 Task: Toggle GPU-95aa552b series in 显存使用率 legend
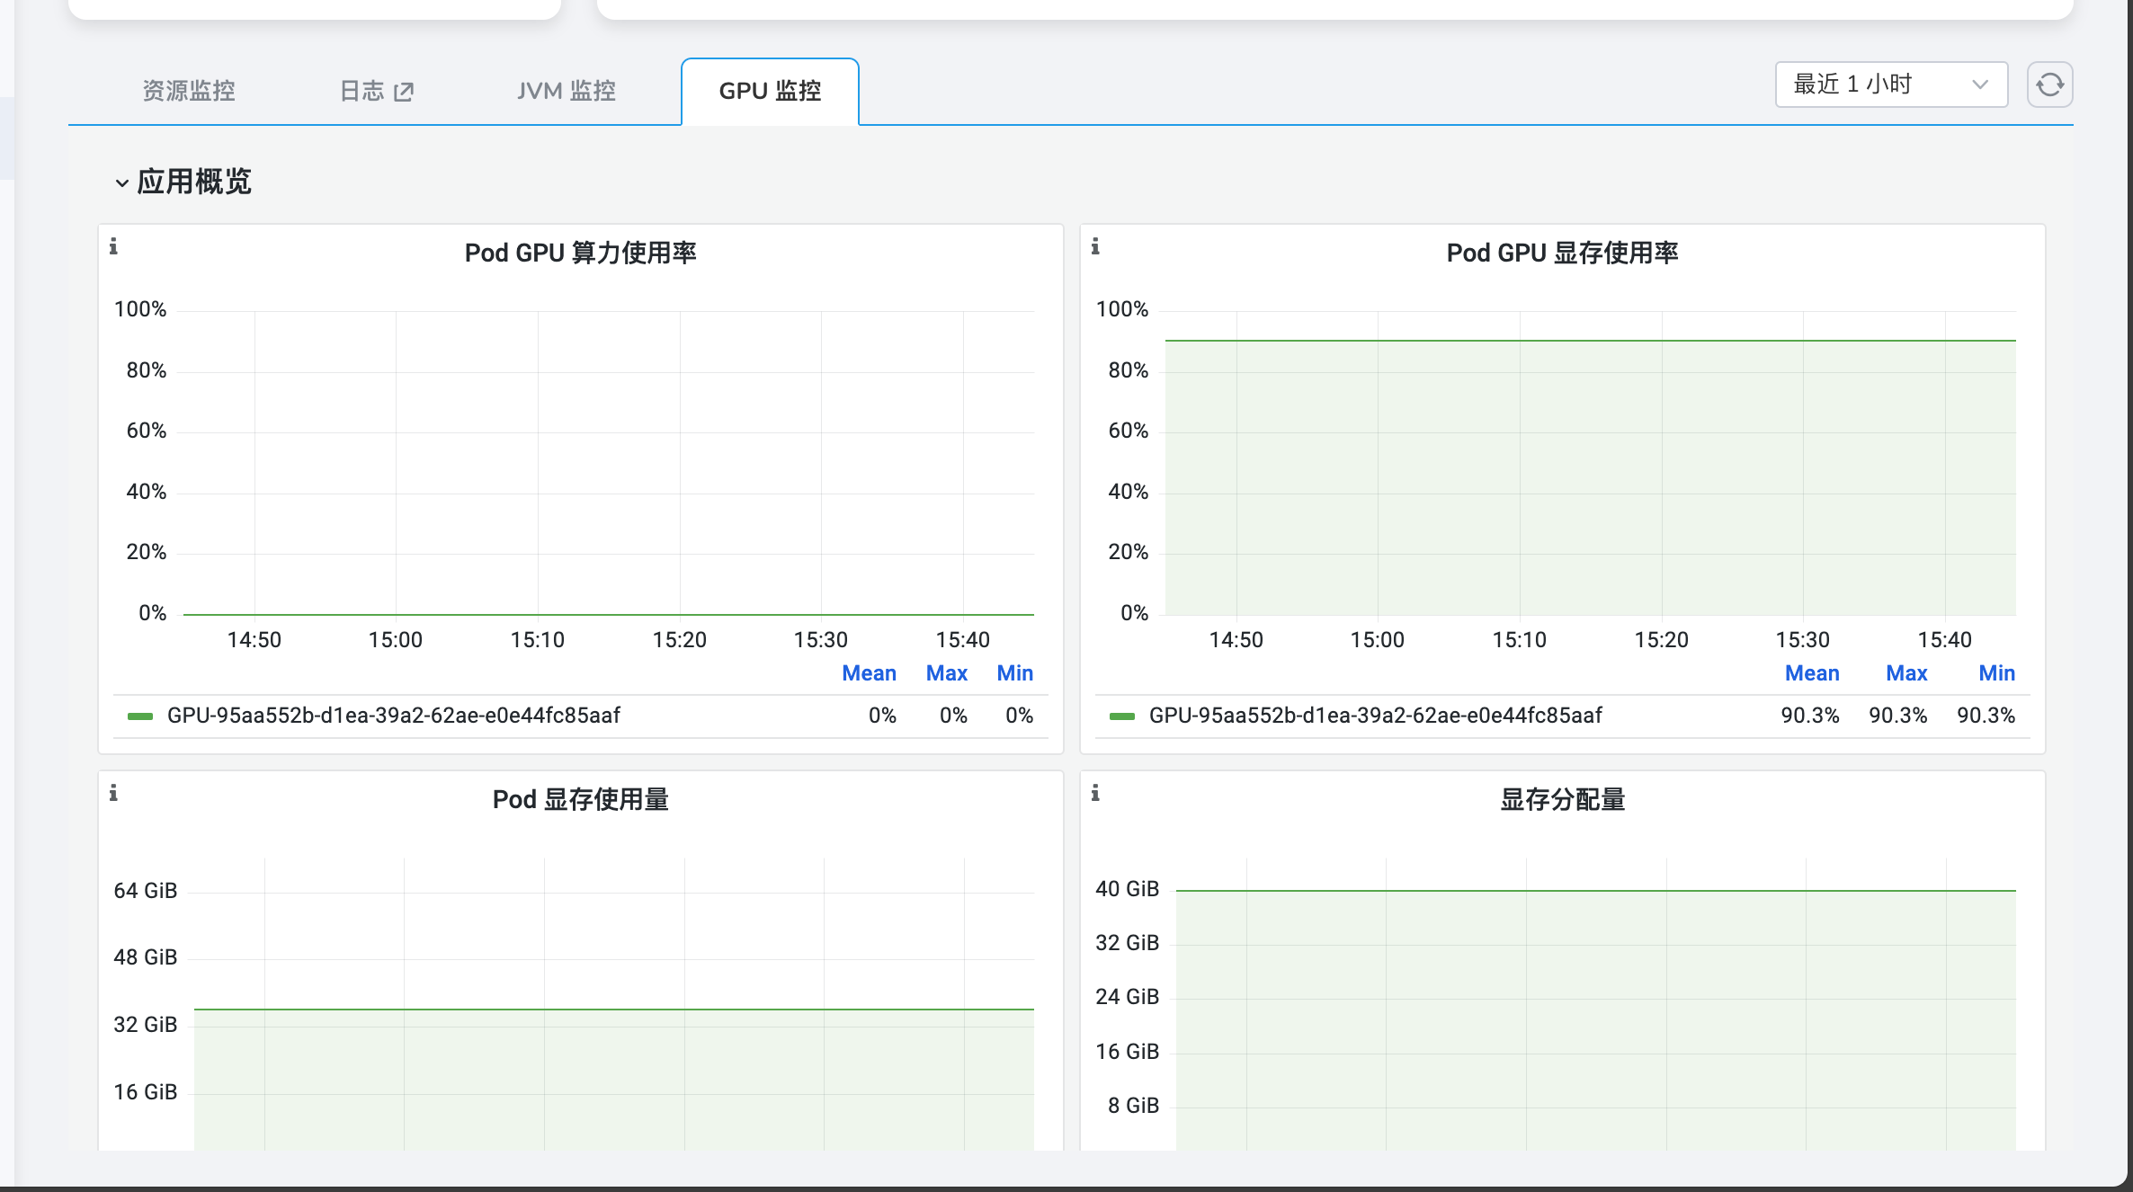pyautogui.click(x=1375, y=716)
